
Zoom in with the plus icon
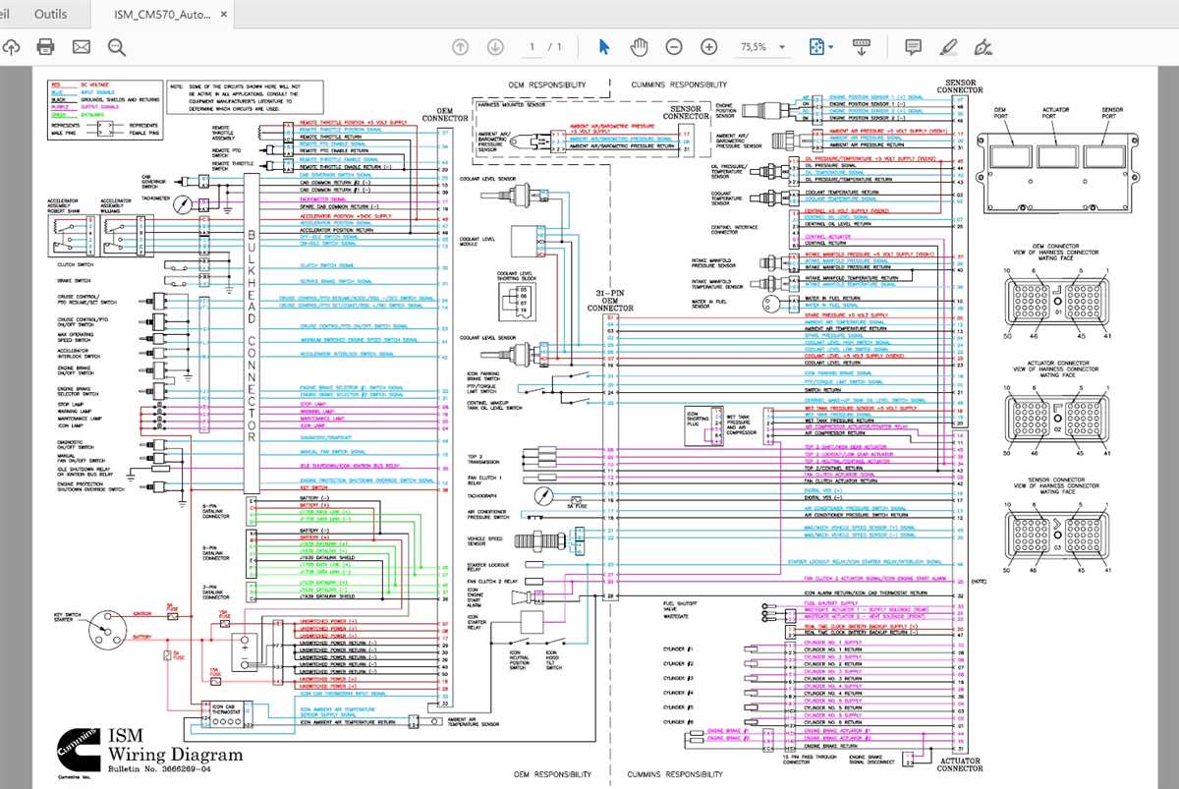[x=709, y=46]
